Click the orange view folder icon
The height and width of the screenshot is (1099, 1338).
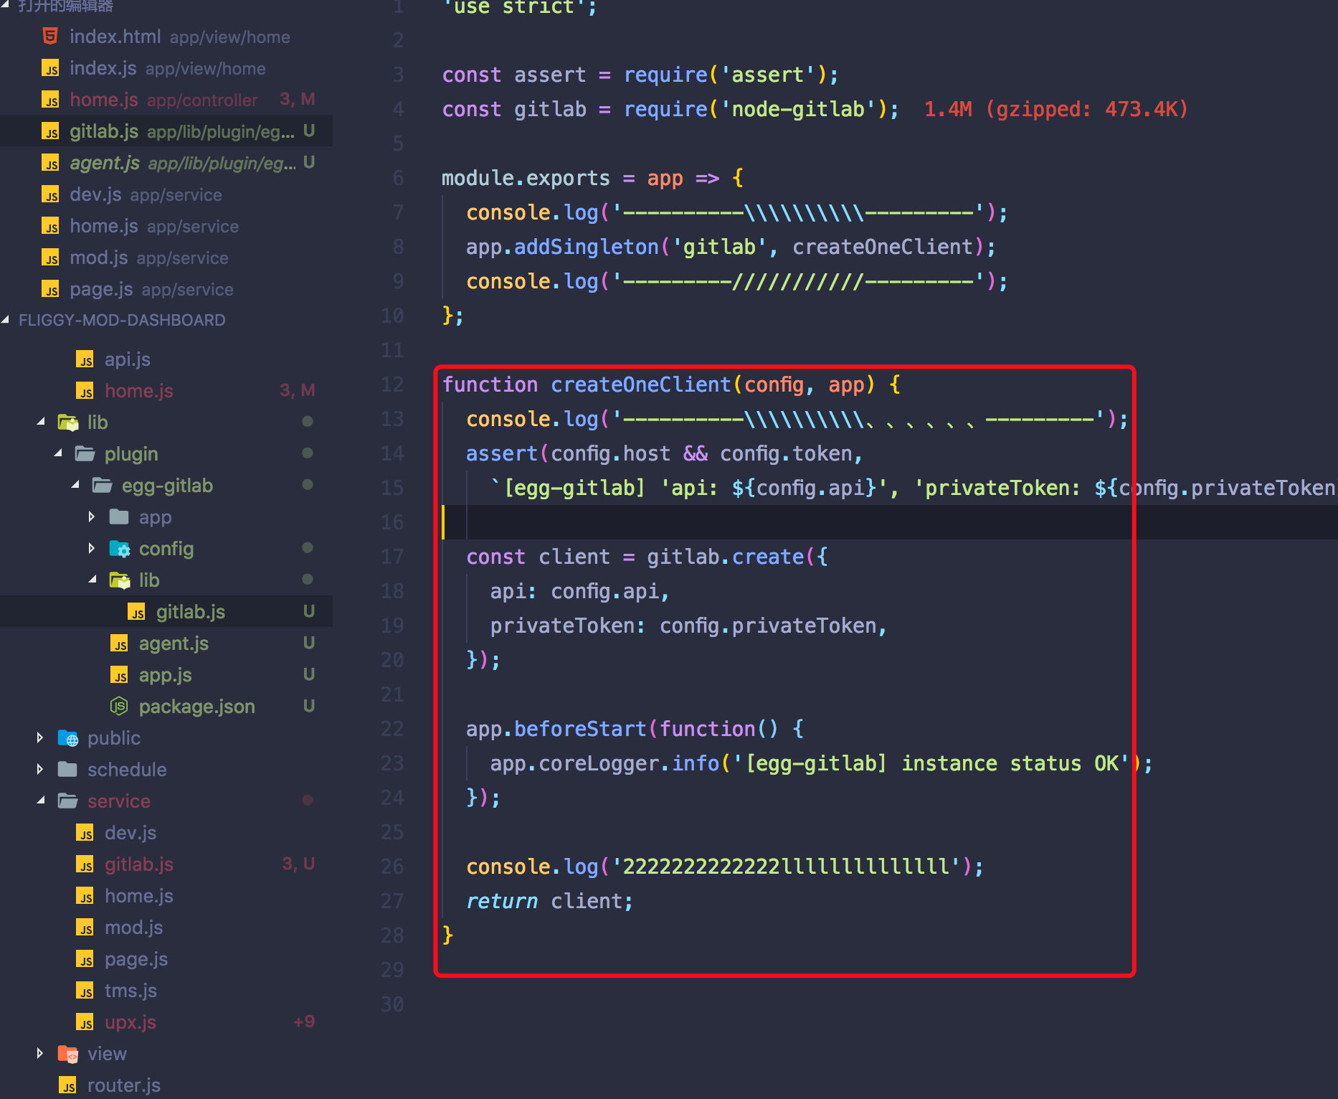click(x=68, y=1054)
